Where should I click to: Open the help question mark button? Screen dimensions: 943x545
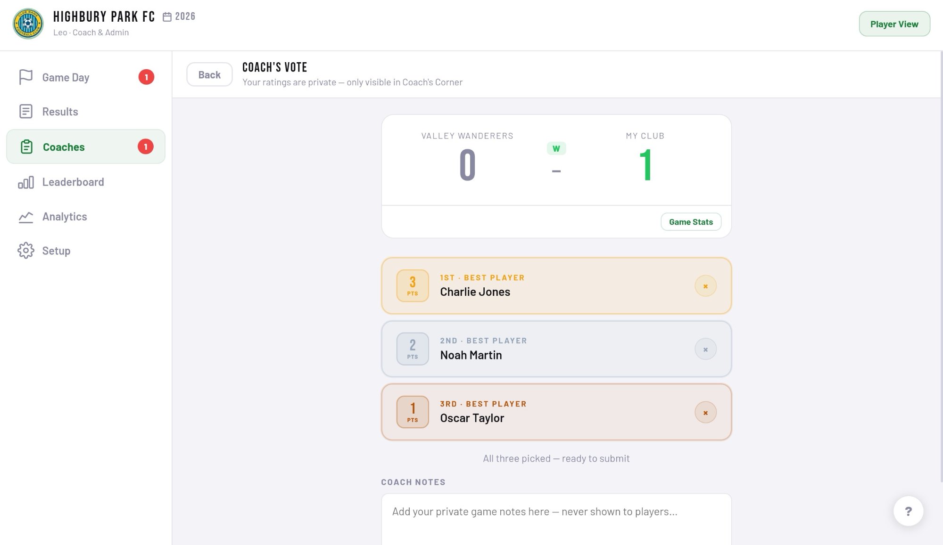pos(908,511)
